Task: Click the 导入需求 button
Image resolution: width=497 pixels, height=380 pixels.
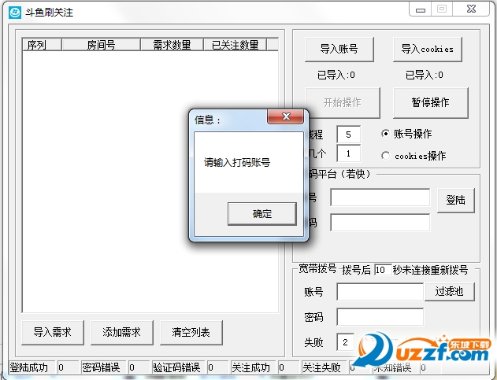Action: pyautogui.click(x=53, y=332)
